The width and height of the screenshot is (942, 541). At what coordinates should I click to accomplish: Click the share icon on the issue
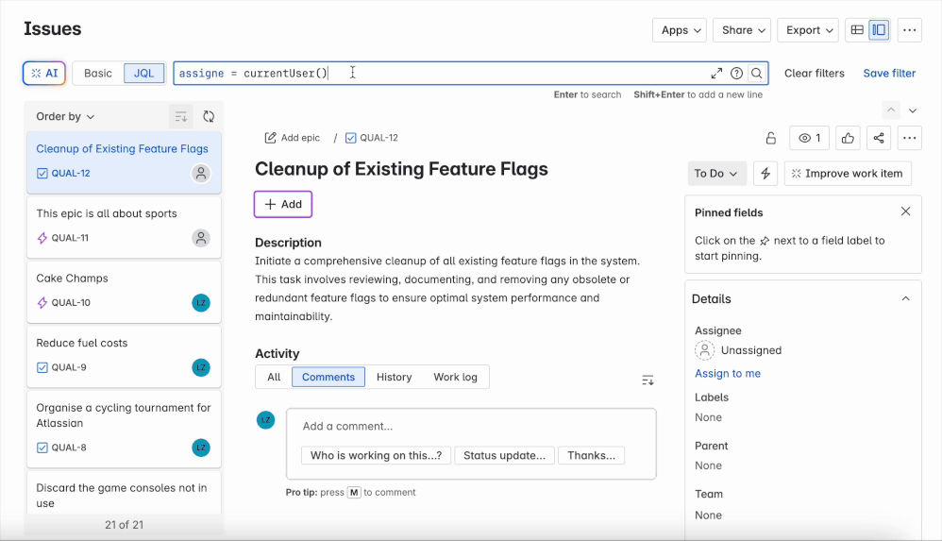click(x=879, y=138)
